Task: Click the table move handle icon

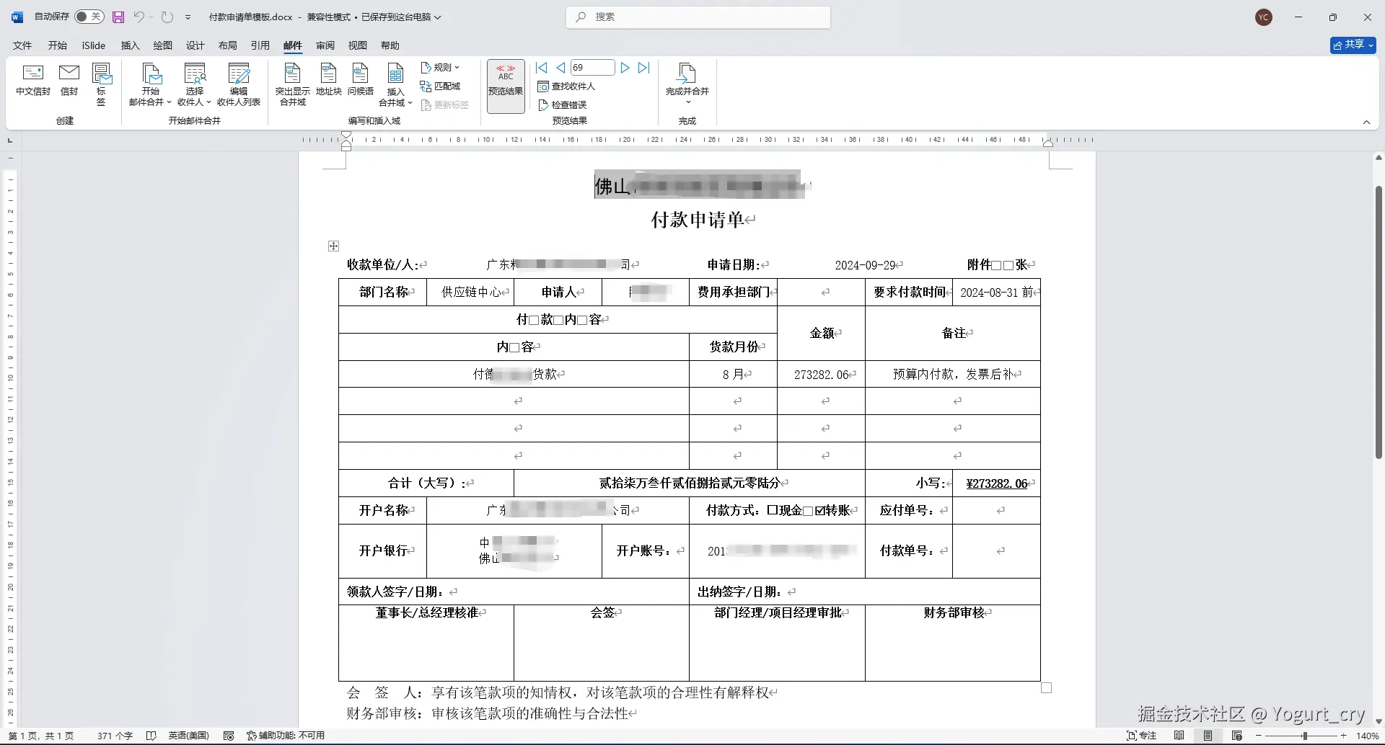Action: 333,246
